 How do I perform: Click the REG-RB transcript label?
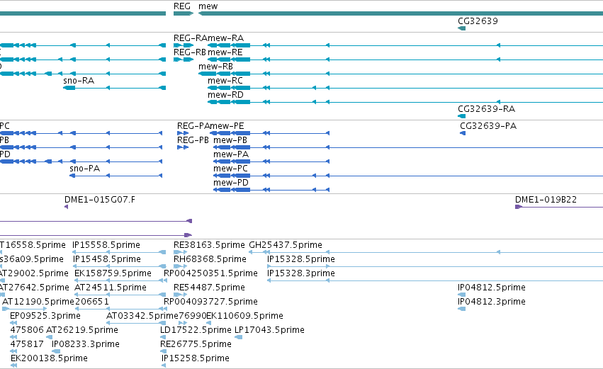(190, 52)
